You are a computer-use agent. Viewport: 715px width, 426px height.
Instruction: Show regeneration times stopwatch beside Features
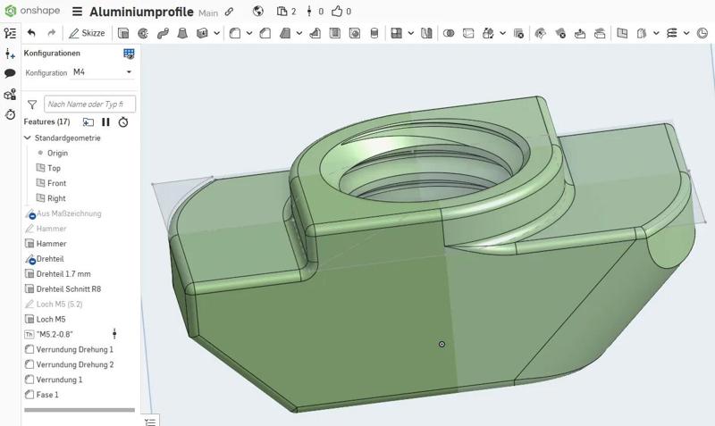[x=123, y=122]
